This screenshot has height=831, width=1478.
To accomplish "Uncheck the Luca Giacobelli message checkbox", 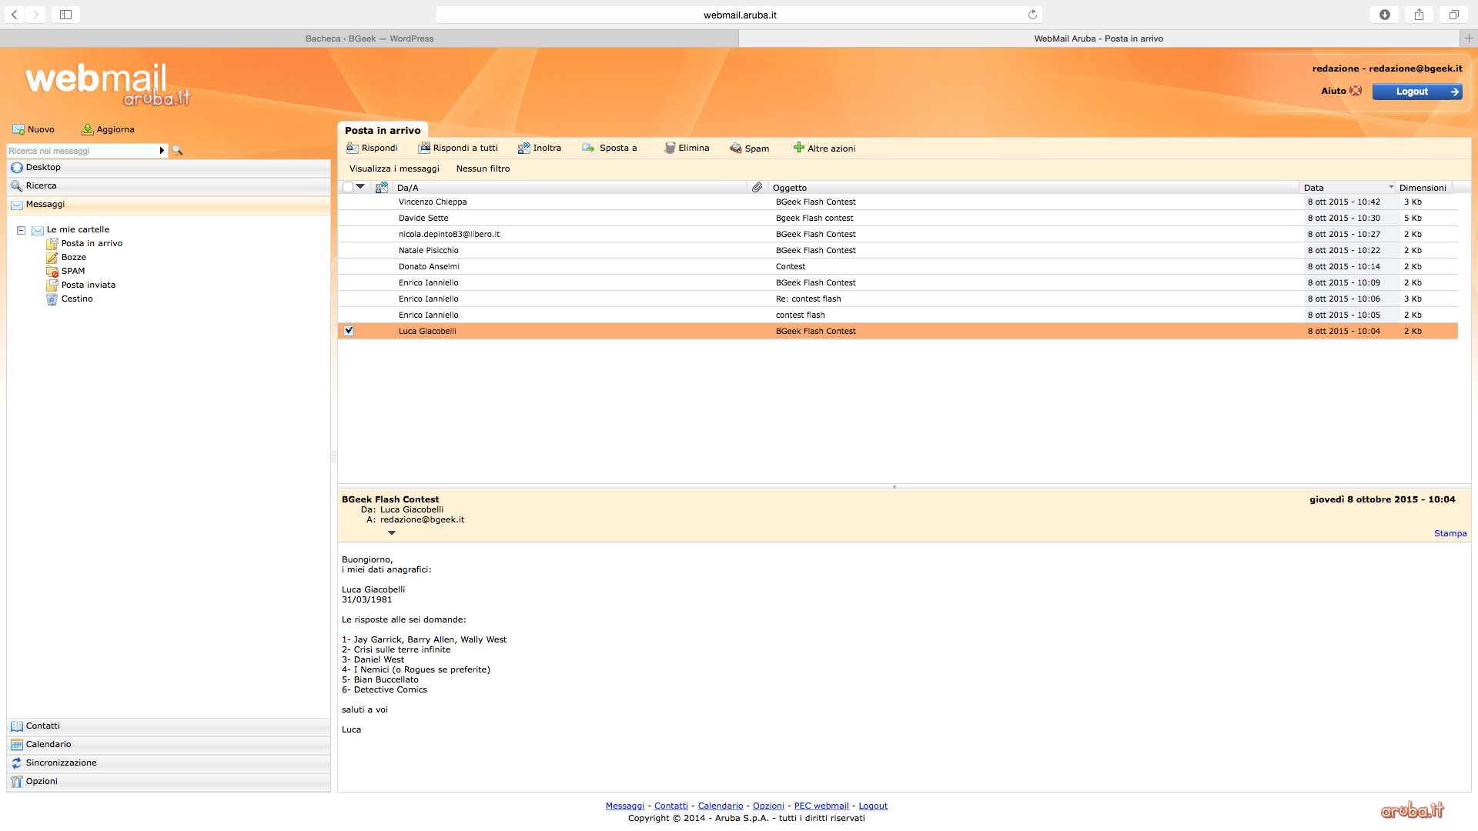I will pos(349,331).
